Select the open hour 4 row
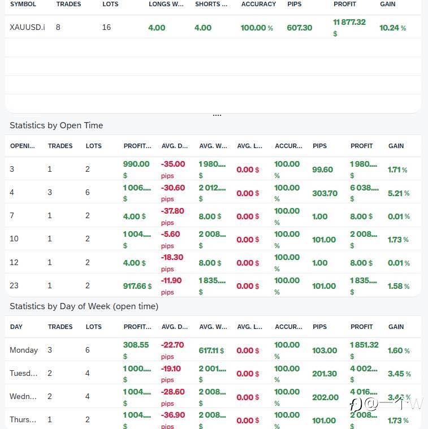This screenshot has width=428, height=429. [x=12, y=193]
